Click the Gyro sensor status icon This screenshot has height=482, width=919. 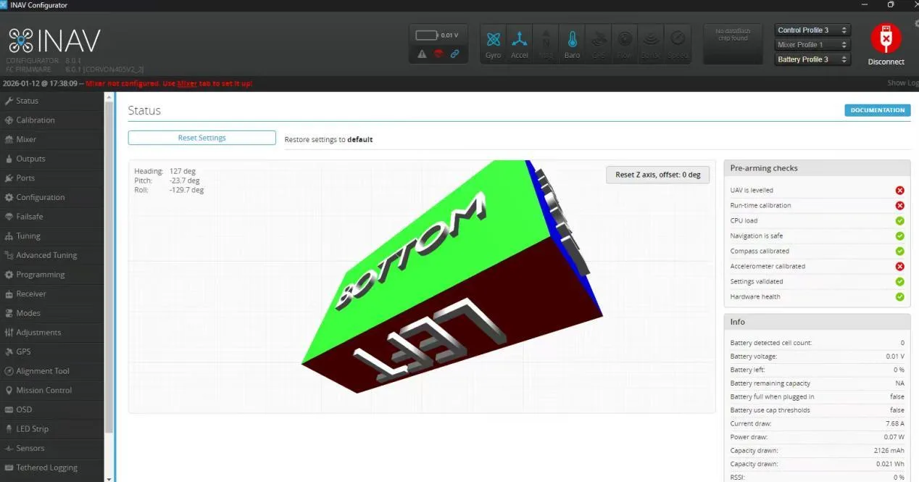point(494,43)
